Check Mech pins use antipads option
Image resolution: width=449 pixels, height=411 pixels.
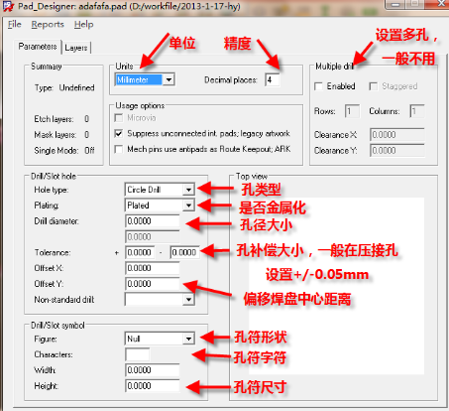pos(118,149)
